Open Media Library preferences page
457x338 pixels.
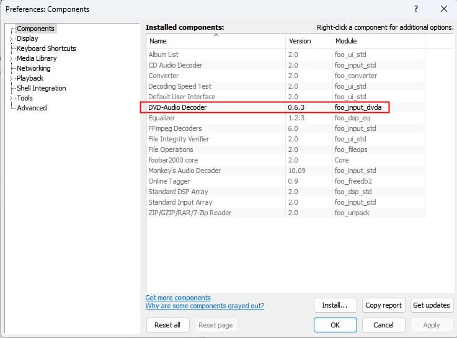pos(37,58)
